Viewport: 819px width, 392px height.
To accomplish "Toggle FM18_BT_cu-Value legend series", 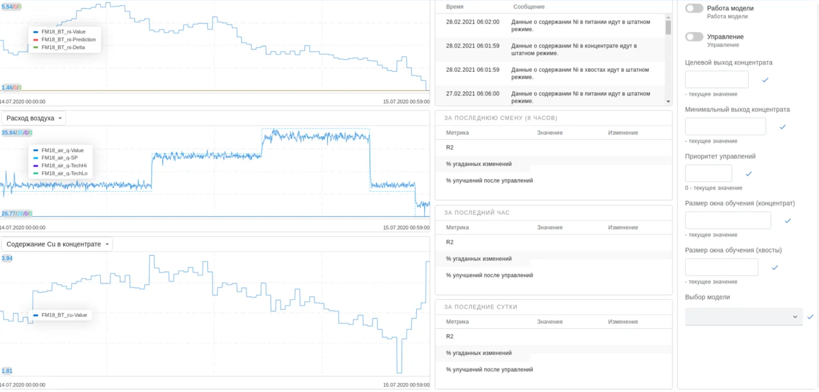I will pos(60,315).
